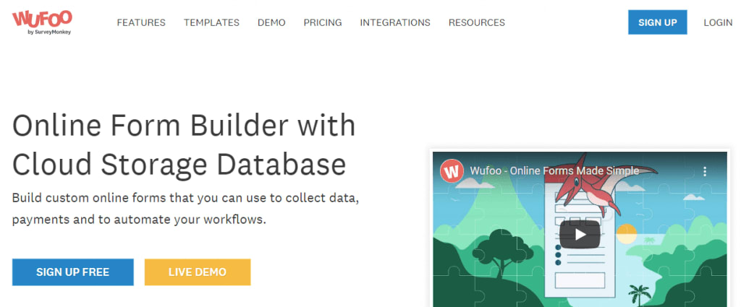Open the Demo nav link
The height and width of the screenshot is (307, 741).
271,22
